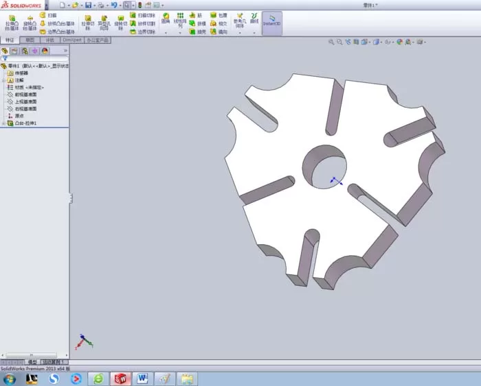Click the Curves (曲线) tool
This screenshot has height=386, width=481.
(254, 19)
